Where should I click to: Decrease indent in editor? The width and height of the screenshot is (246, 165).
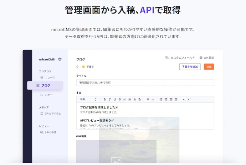tap(171, 99)
